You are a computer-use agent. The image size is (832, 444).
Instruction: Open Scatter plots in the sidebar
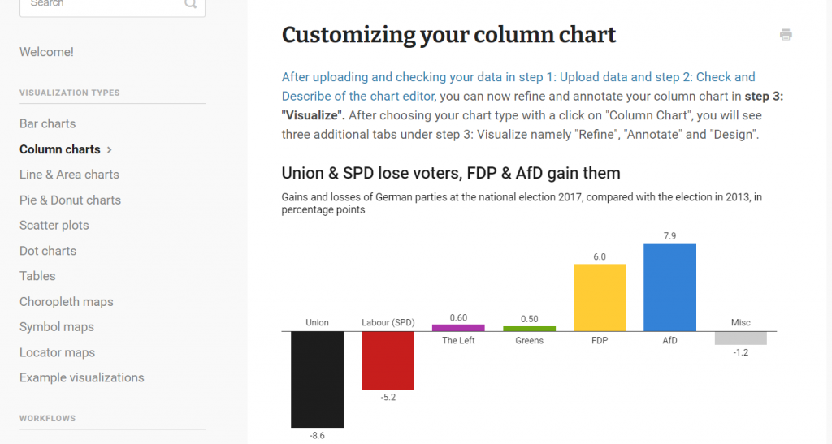[54, 225]
